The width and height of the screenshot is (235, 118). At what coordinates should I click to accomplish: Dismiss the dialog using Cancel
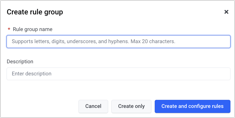pos(93,106)
